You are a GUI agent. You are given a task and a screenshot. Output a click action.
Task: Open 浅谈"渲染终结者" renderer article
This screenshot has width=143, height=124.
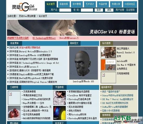click(111, 92)
